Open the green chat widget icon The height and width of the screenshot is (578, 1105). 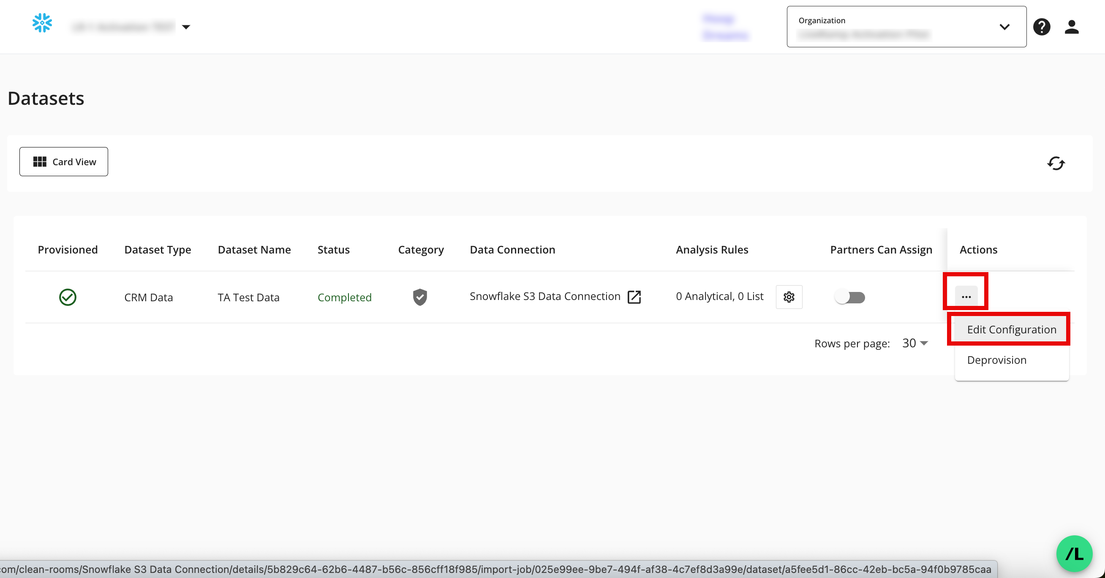[x=1074, y=553]
